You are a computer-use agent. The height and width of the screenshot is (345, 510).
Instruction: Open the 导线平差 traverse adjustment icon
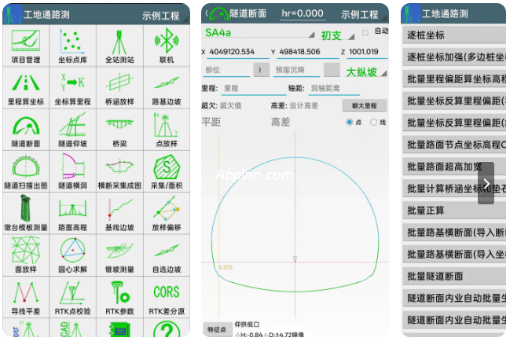pos(26,297)
